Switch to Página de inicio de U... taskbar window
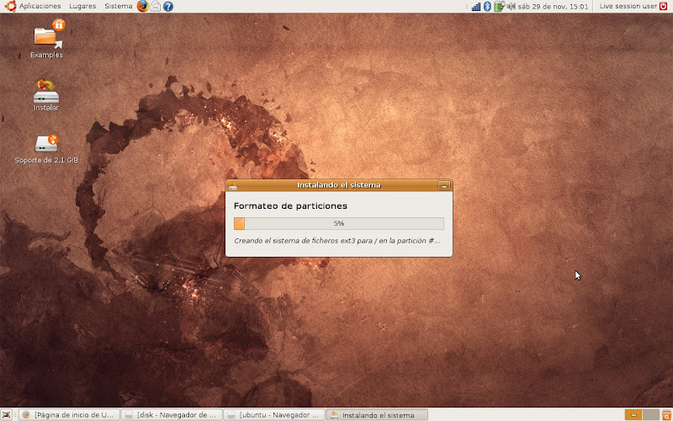Viewport: 673px width, 421px height. coord(68,414)
